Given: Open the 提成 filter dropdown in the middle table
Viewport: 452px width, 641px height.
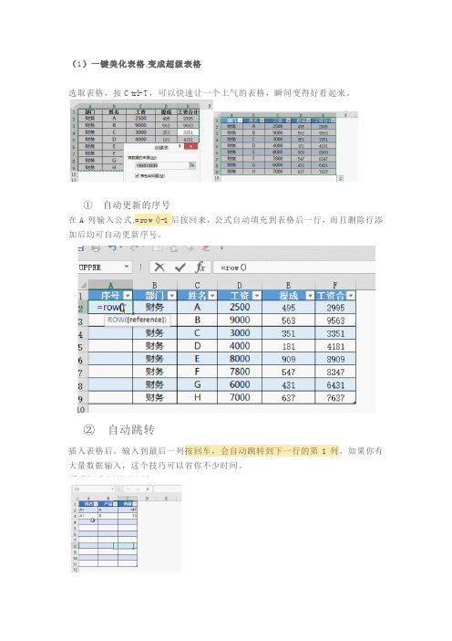Looking at the screenshot, I should pos(310,295).
